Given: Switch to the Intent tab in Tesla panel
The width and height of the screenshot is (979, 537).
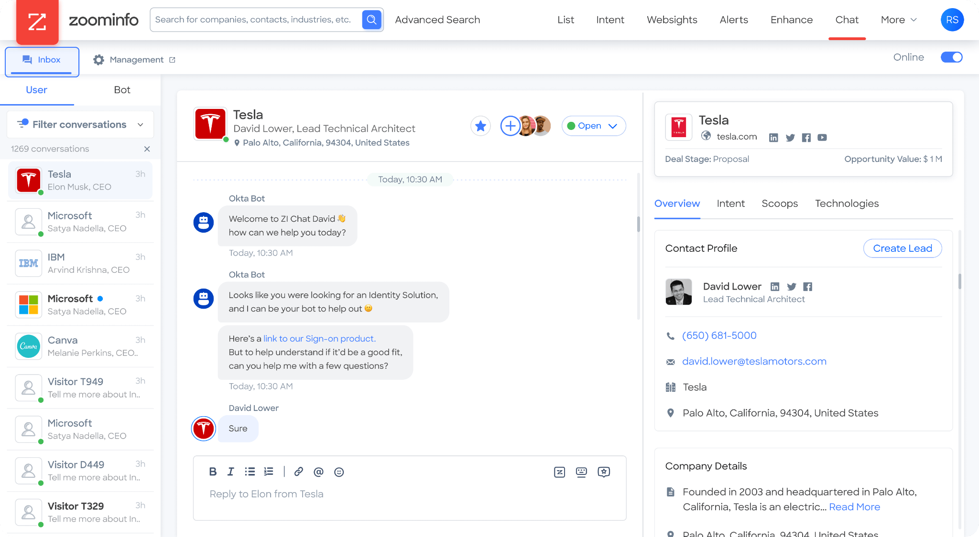Looking at the screenshot, I should (x=731, y=203).
